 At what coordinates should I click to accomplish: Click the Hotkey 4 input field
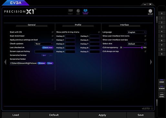pyautogui.click(x=70, y=52)
